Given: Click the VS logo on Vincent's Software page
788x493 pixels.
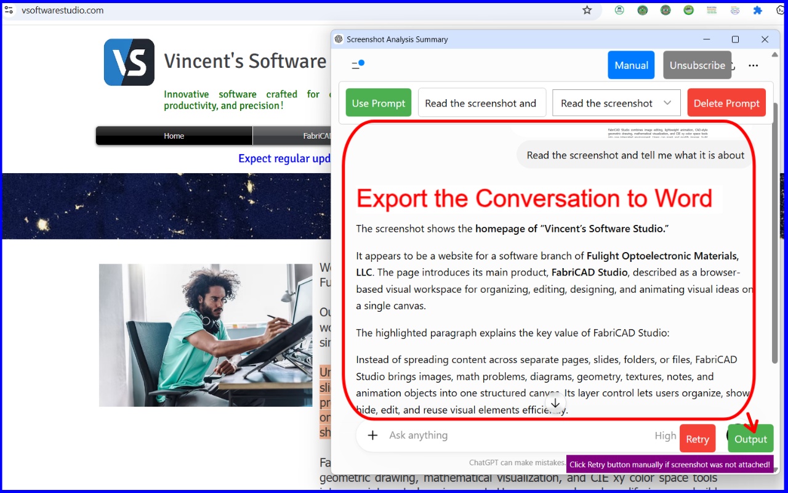Looking at the screenshot, I should click(129, 62).
